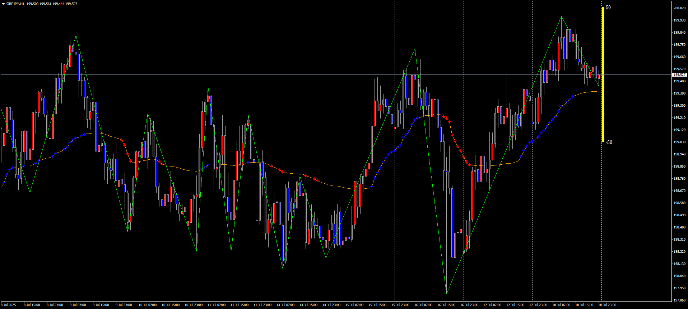Screen dimensions: 688x309
Task: Click the "18 Jul 07:00" time axis label
Action: [x=561, y=305]
